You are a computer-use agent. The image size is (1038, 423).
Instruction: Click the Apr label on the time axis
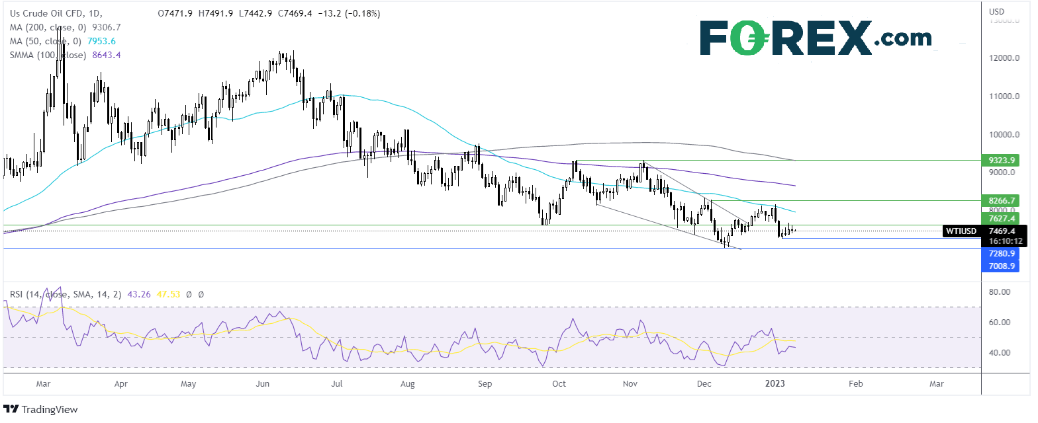click(x=120, y=383)
